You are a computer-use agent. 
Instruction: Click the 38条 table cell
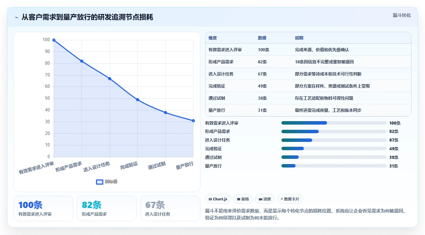click(x=262, y=98)
